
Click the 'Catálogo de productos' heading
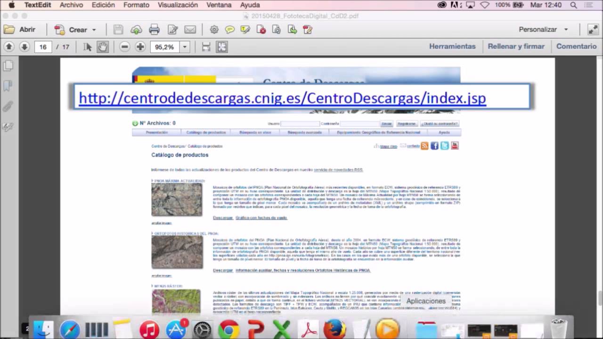point(179,155)
